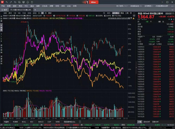Open chart settings gear icon
This screenshot has width=175, height=129.
pyautogui.click(x=131, y=13)
